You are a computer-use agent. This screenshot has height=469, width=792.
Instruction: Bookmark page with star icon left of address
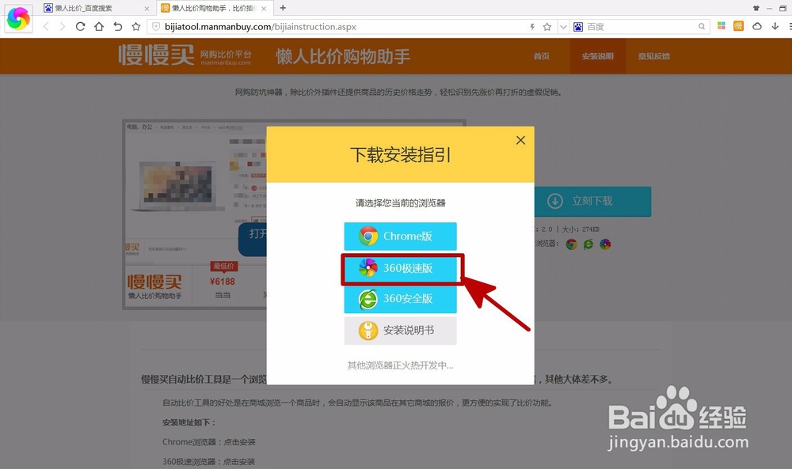click(x=136, y=27)
